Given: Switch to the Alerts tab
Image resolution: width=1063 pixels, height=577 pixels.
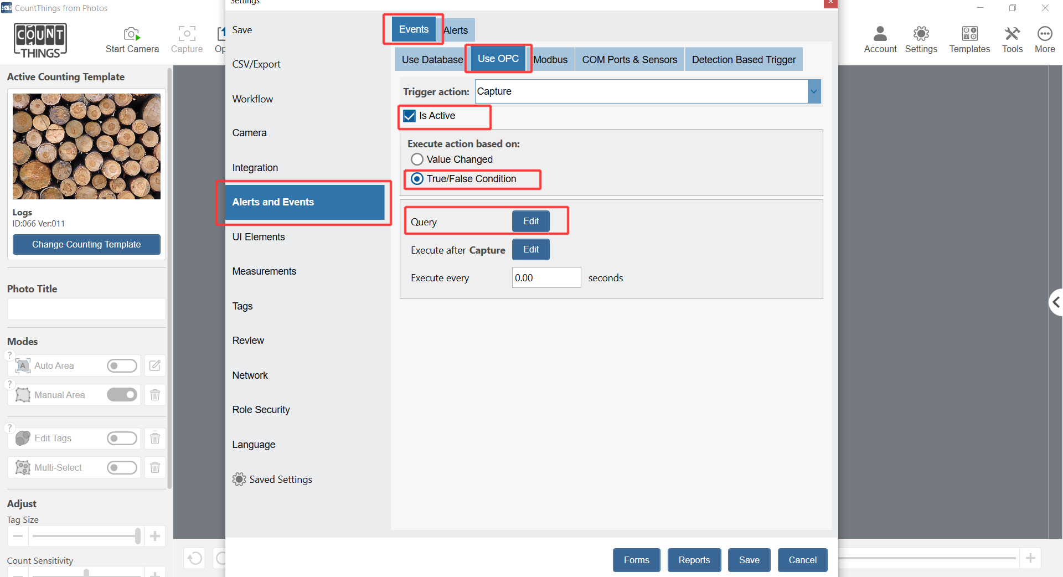Looking at the screenshot, I should pyautogui.click(x=456, y=30).
